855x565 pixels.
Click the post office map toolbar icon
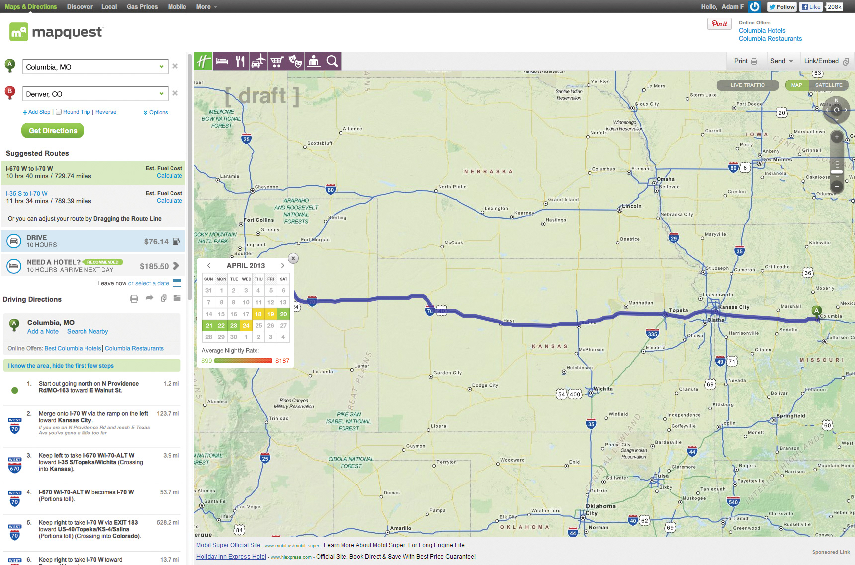314,61
